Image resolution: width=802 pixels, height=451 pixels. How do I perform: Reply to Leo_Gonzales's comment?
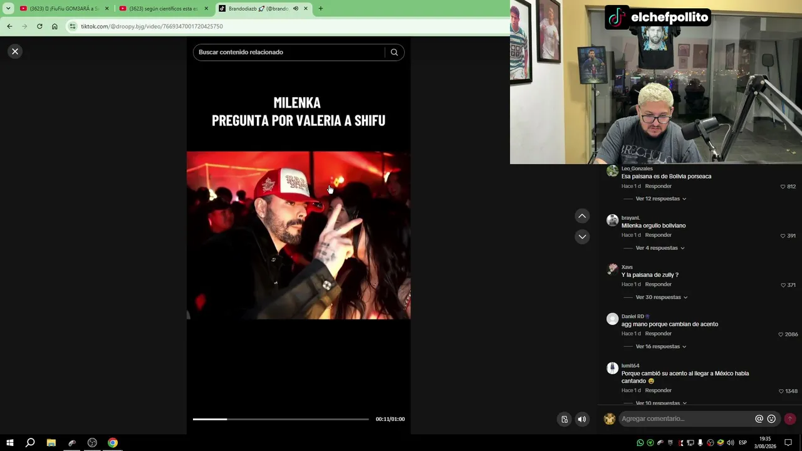(x=658, y=186)
